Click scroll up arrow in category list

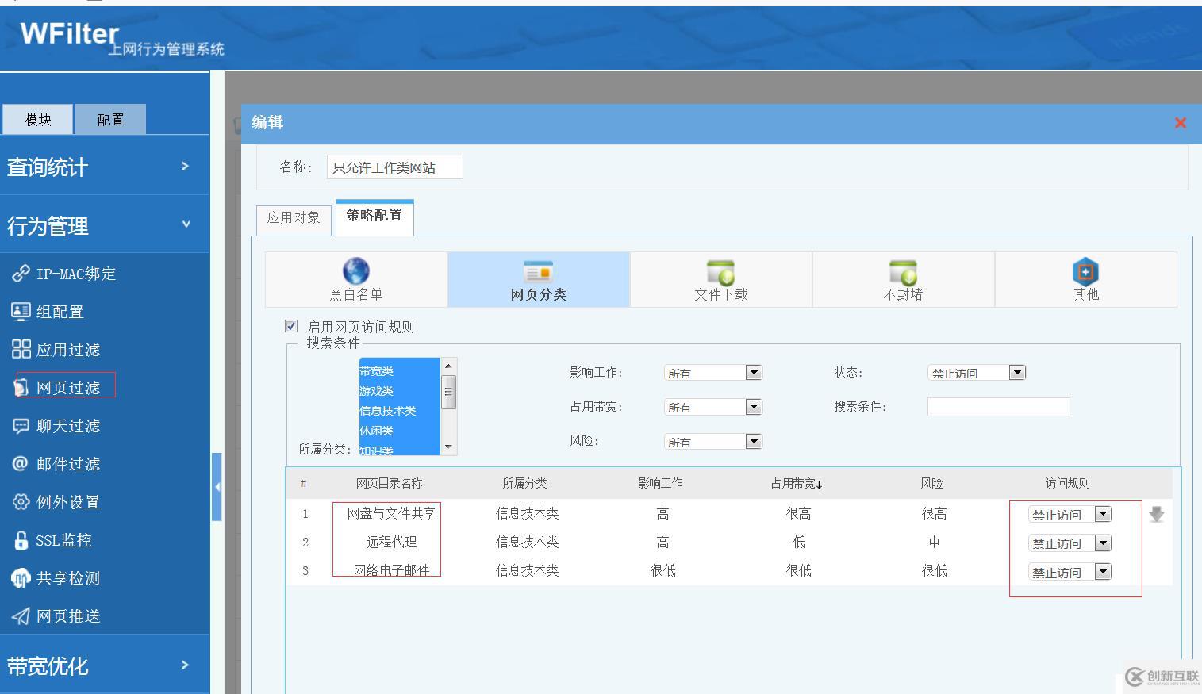point(448,366)
